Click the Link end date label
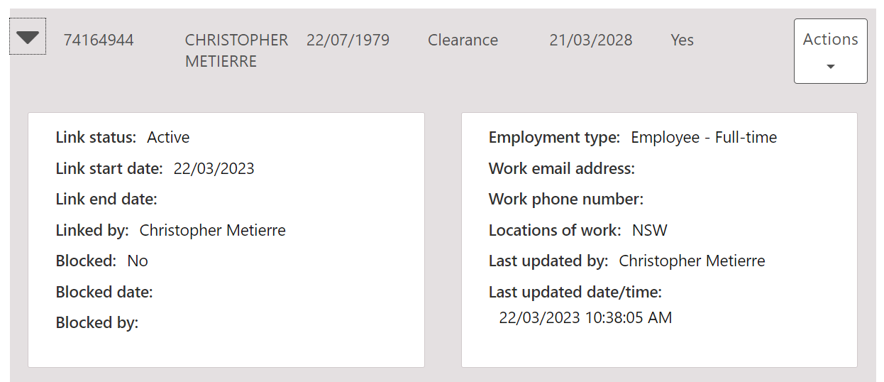The height and width of the screenshot is (382, 884). click(106, 200)
